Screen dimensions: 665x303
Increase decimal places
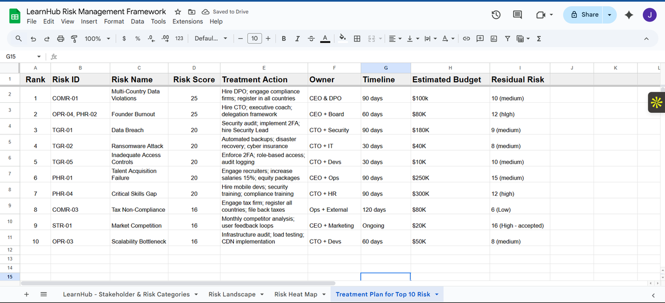point(165,39)
